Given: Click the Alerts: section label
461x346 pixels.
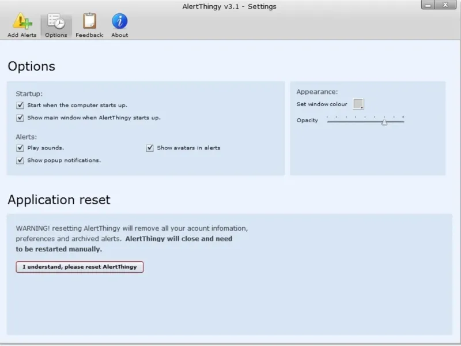Looking at the screenshot, I should (x=26, y=137).
